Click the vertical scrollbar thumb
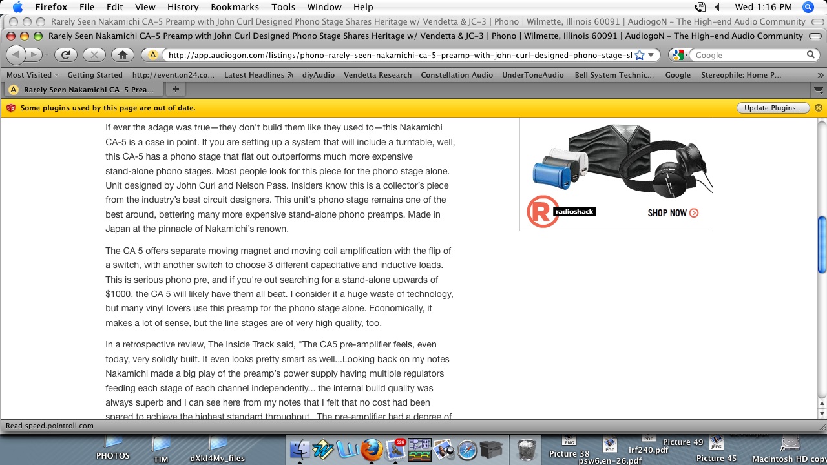This screenshot has height=465, width=827. pyautogui.click(x=822, y=244)
